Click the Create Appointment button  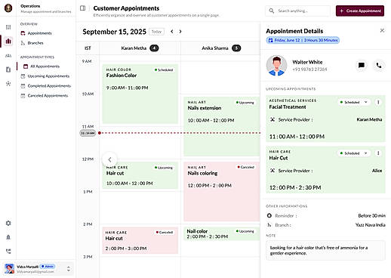[x=360, y=11]
